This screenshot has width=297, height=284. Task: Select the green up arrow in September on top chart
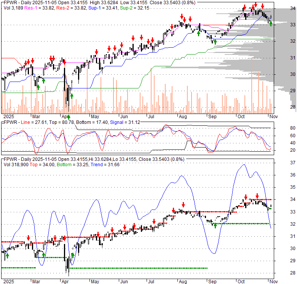point(215,42)
